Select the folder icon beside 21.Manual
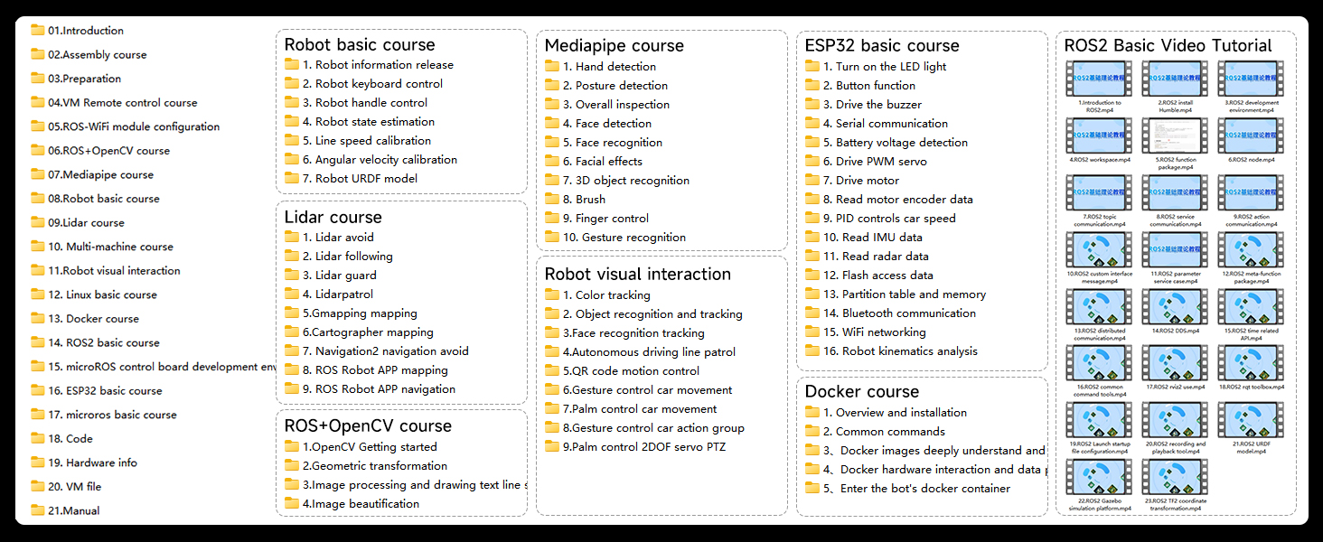 38,509
